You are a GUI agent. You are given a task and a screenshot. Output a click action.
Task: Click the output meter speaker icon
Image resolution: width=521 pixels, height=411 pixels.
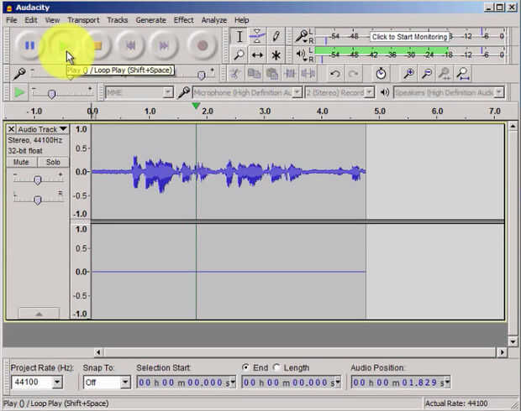301,54
